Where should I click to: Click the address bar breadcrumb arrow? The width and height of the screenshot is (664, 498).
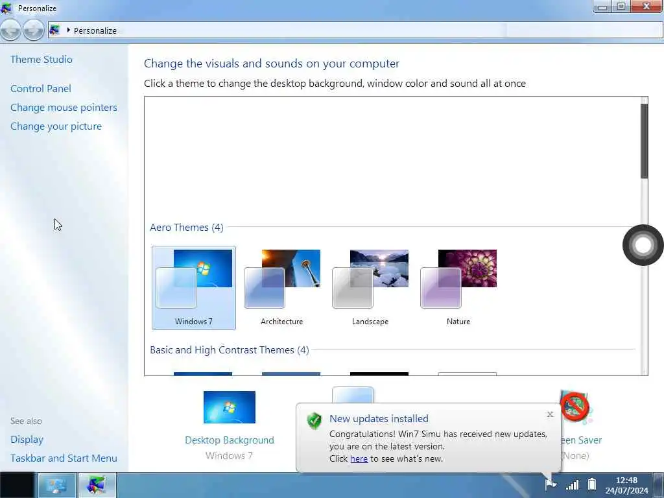[x=68, y=30]
